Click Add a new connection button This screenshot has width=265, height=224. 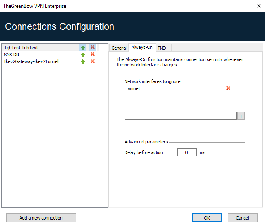41,218
